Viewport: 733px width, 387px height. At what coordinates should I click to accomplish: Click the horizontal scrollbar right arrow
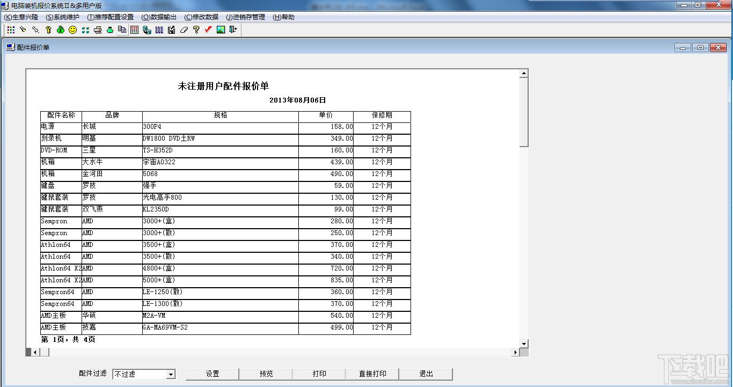click(x=515, y=352)
